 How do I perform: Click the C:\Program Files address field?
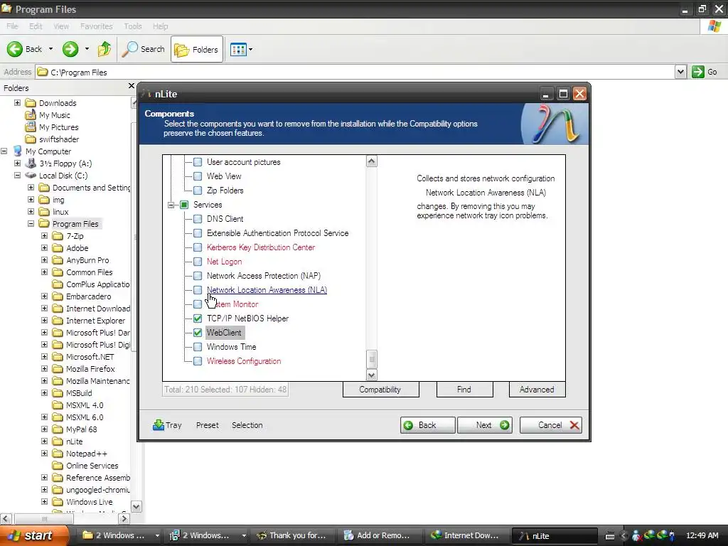point(355,72)
